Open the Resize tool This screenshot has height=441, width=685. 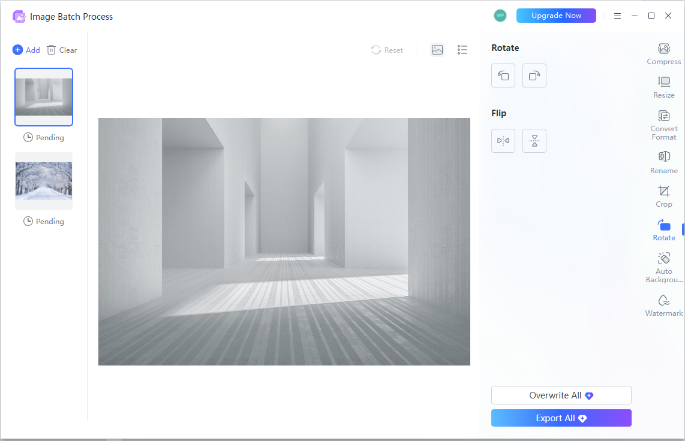pyautogui.click(x=663, y=87)
